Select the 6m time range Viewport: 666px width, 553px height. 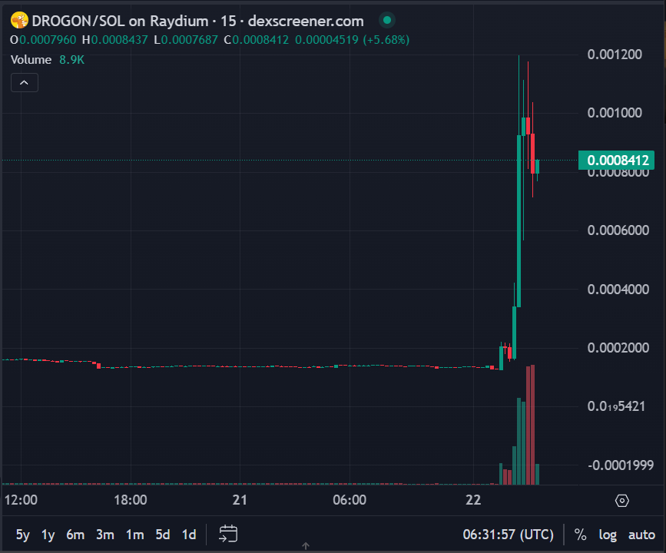[x=75, y=535]
